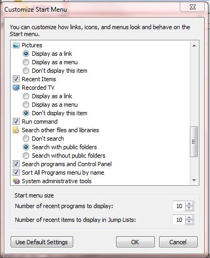The height and width of the screenshot is (258, 210).
Task: Select Search without public folders
Action: [x=26, y=156]
